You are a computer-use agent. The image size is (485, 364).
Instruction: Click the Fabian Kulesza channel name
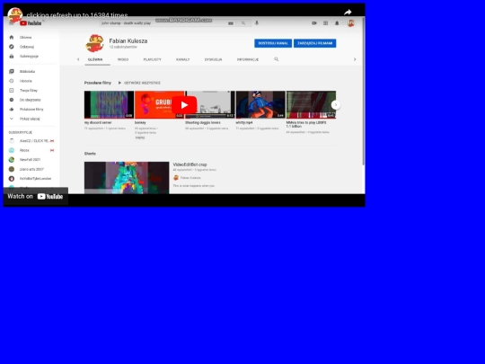[128, 40]
